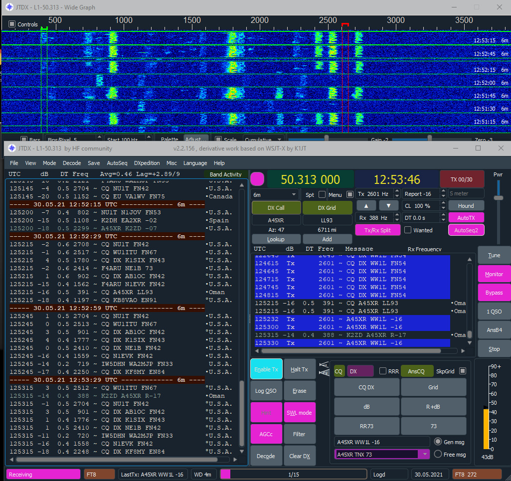Click the AnsCQ button
This screenshot has height=481, width=511.
[416, 371]
